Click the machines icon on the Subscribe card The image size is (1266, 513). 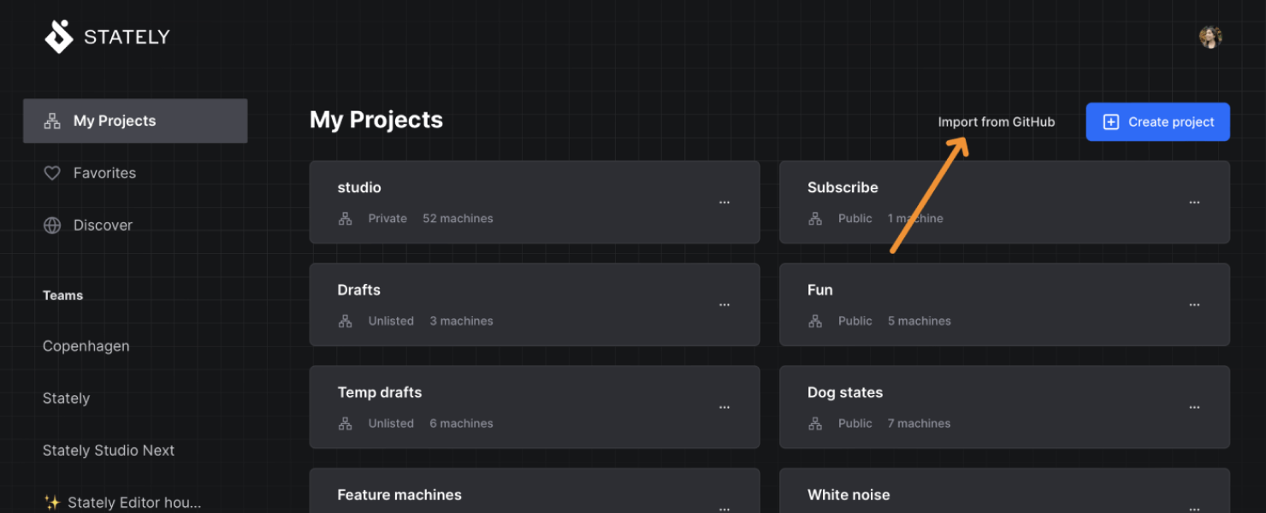click(814, 218)
